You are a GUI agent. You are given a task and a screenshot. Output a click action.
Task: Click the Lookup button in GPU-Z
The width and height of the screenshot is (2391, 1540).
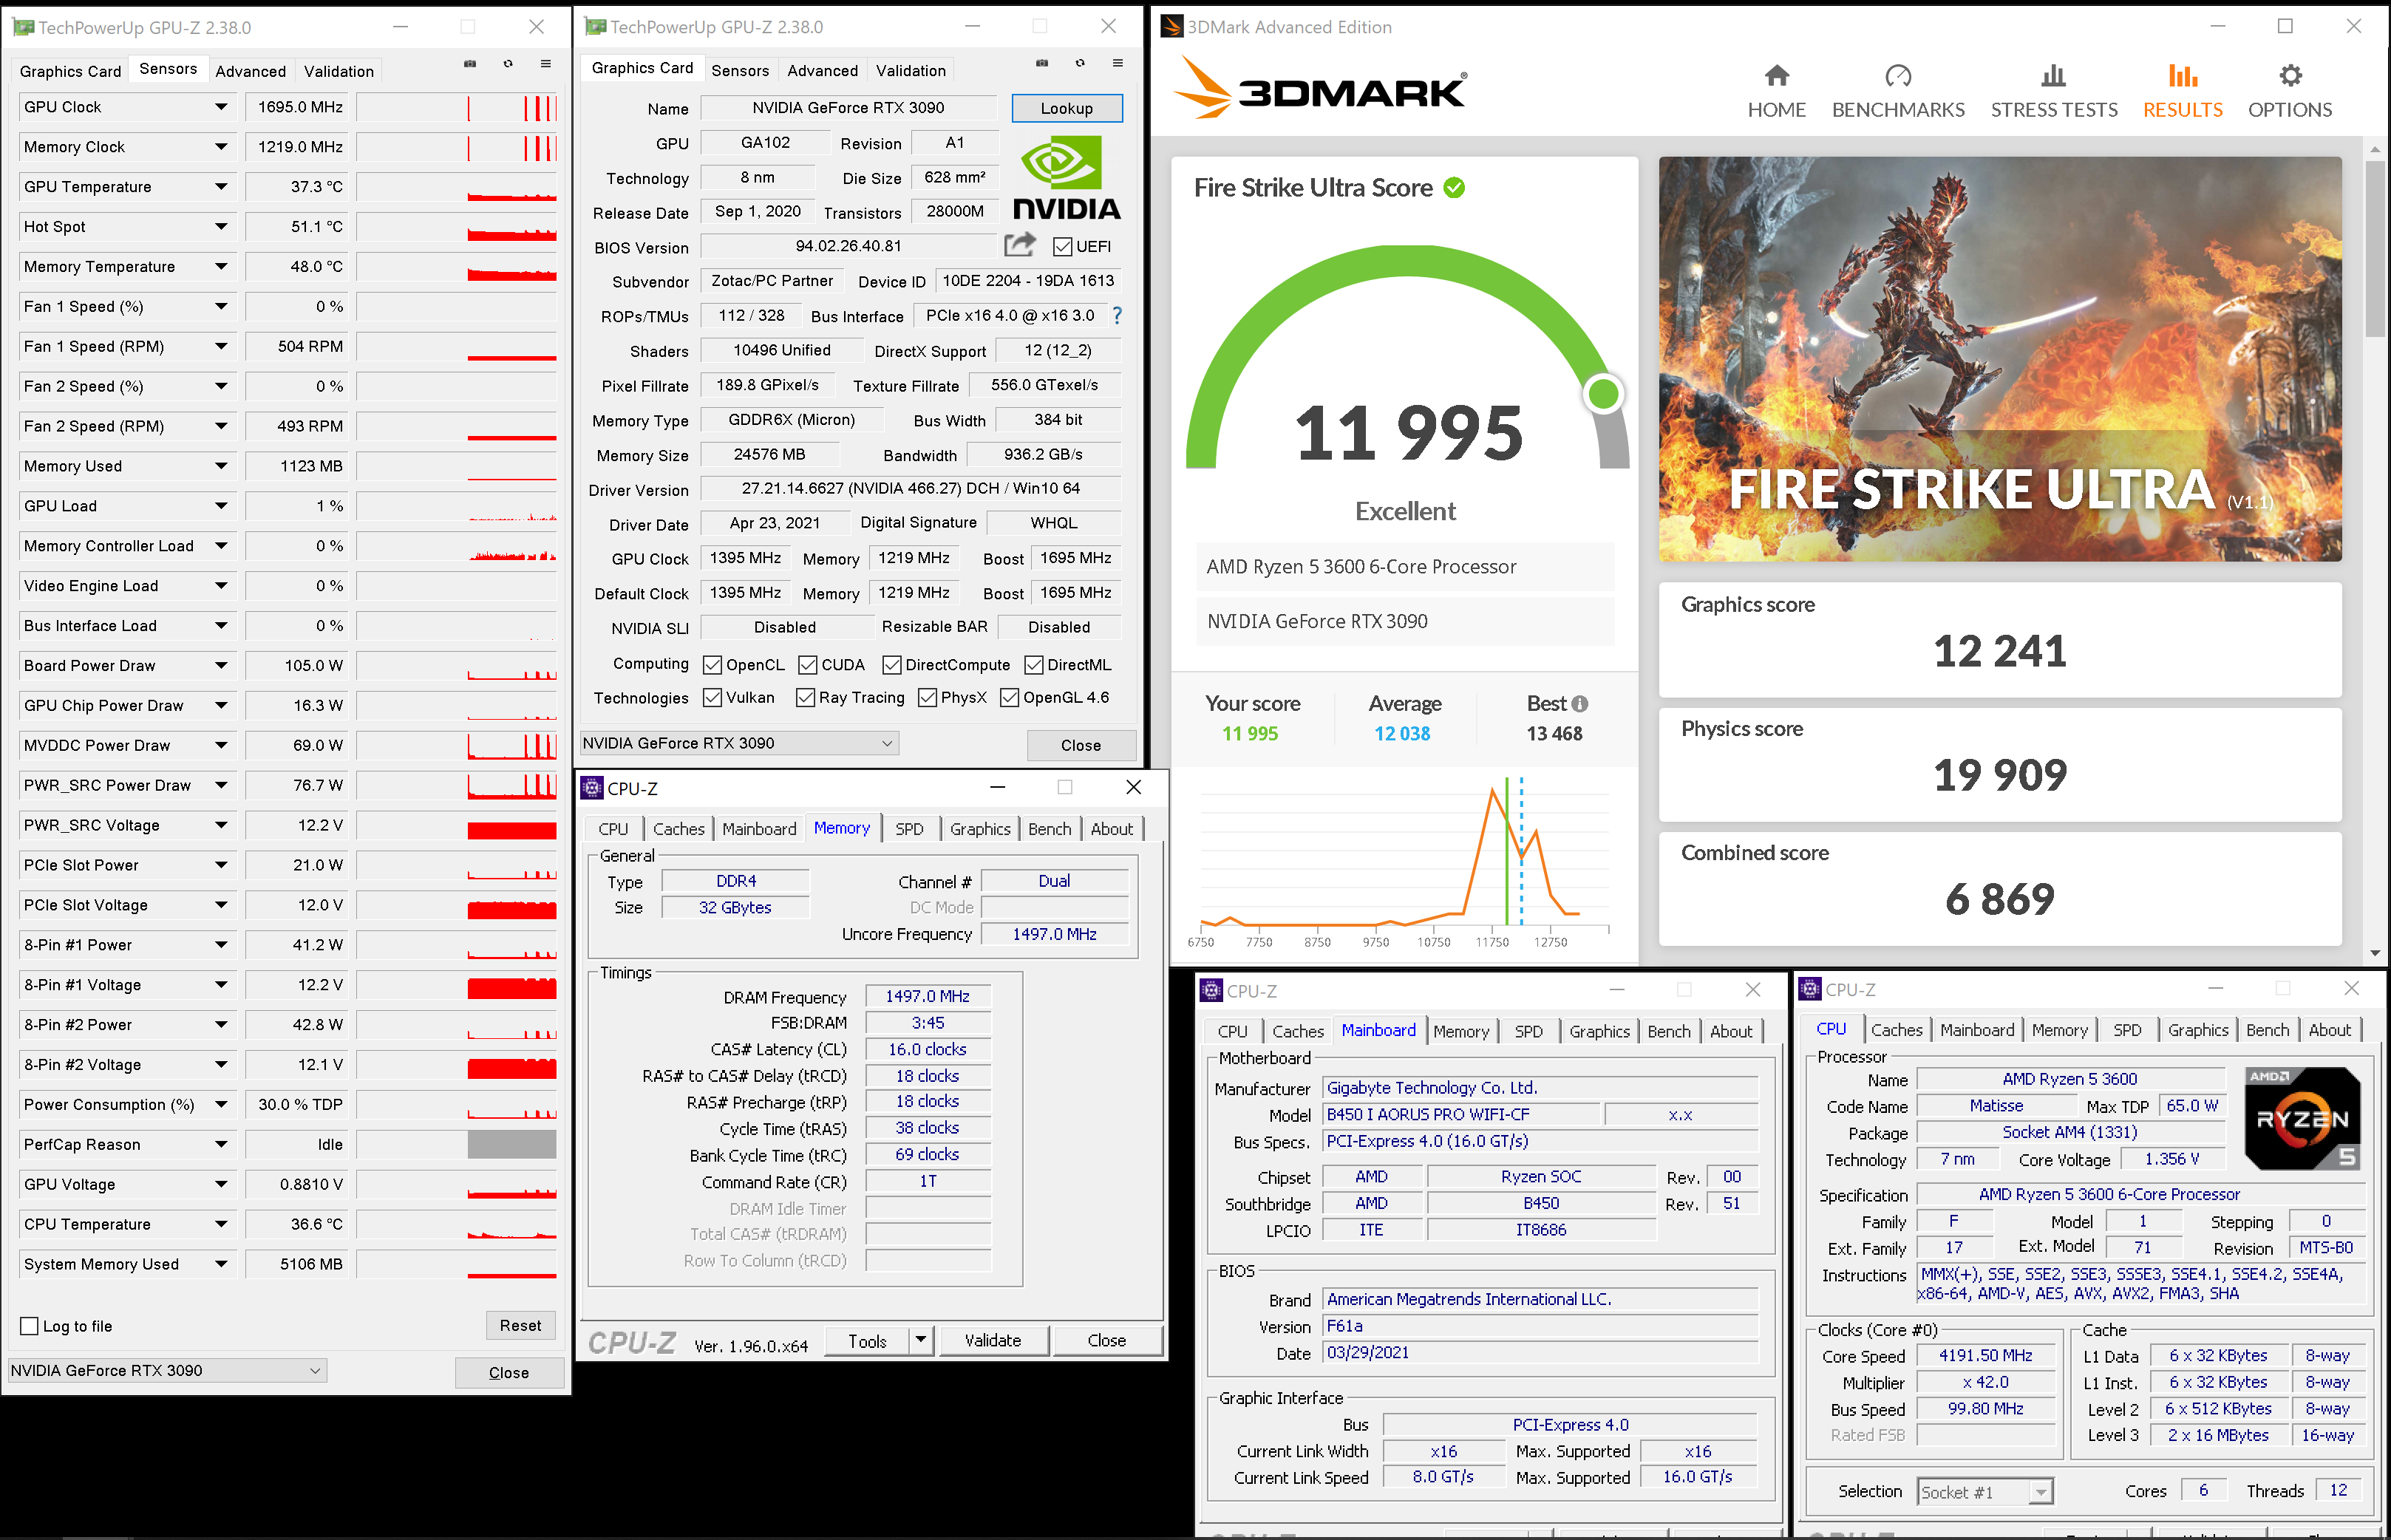pos(1067,108)
